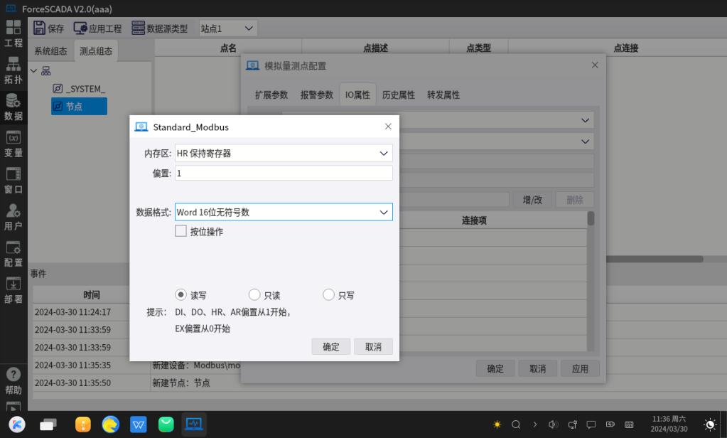727x438 pixels.
Task: Enable the 按位操作 checkbox
Action: (x=181, y=231)
